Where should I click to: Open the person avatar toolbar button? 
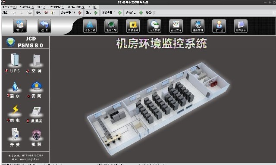(219, 26)
